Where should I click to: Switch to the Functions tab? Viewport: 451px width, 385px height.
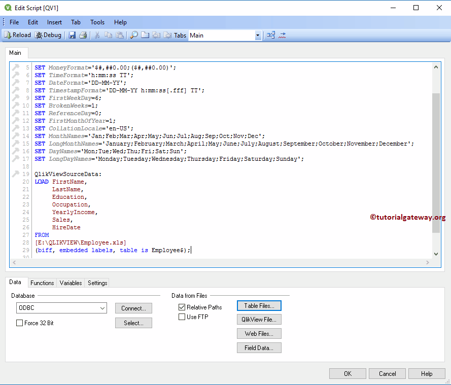pos(42,283)
